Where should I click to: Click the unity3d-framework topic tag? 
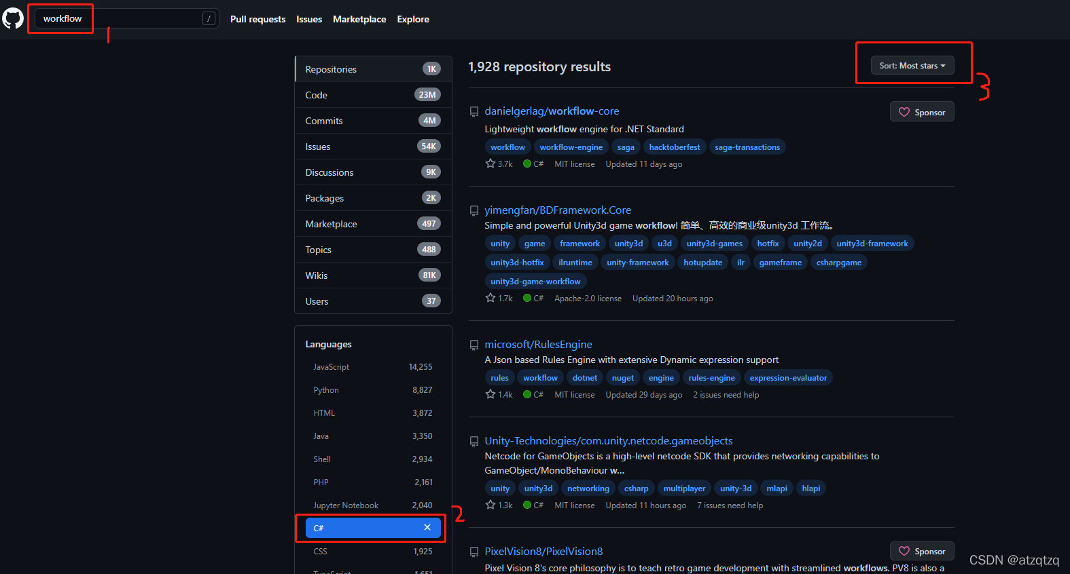click(x=872, y=244)
